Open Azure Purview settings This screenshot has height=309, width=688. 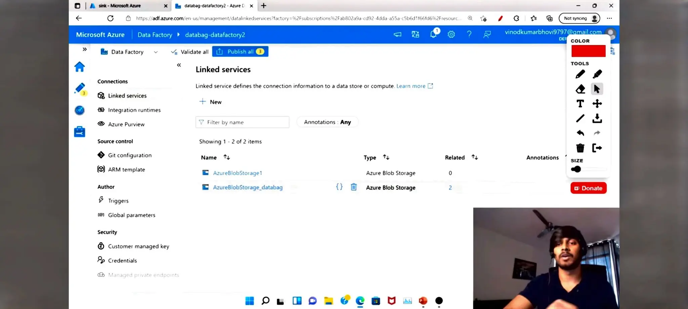click(x=126, y=124)
